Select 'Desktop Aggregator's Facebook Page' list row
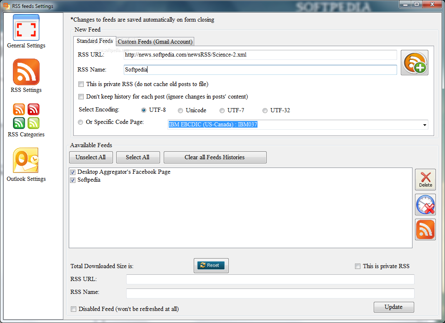The image size is (445, 323). tap(124, 172)
